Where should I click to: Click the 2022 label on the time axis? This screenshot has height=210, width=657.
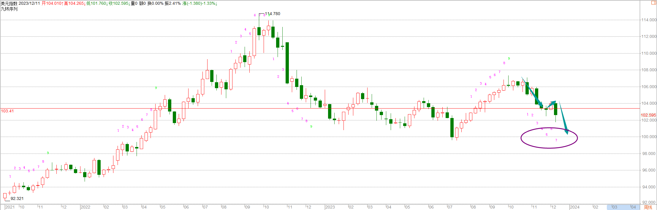point(86,207)
